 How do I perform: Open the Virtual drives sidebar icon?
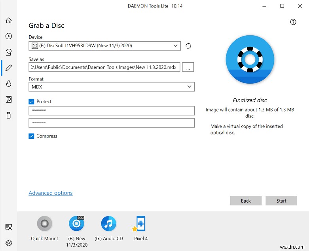(x=9, y=52)
